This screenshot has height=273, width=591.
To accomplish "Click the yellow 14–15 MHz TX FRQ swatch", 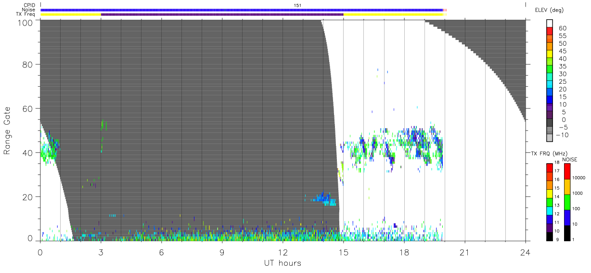I will point(550,193).
